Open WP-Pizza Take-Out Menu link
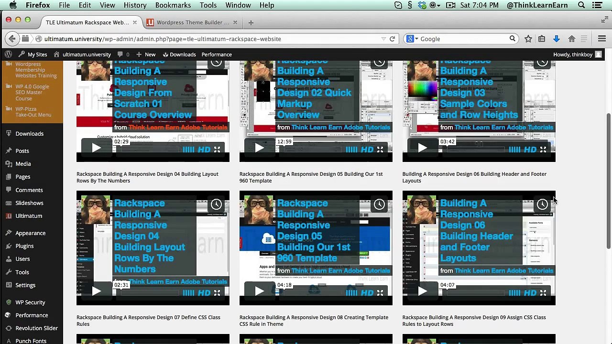Image resolution: width=612 pixels, height=344 pixels. click(33, 112)
